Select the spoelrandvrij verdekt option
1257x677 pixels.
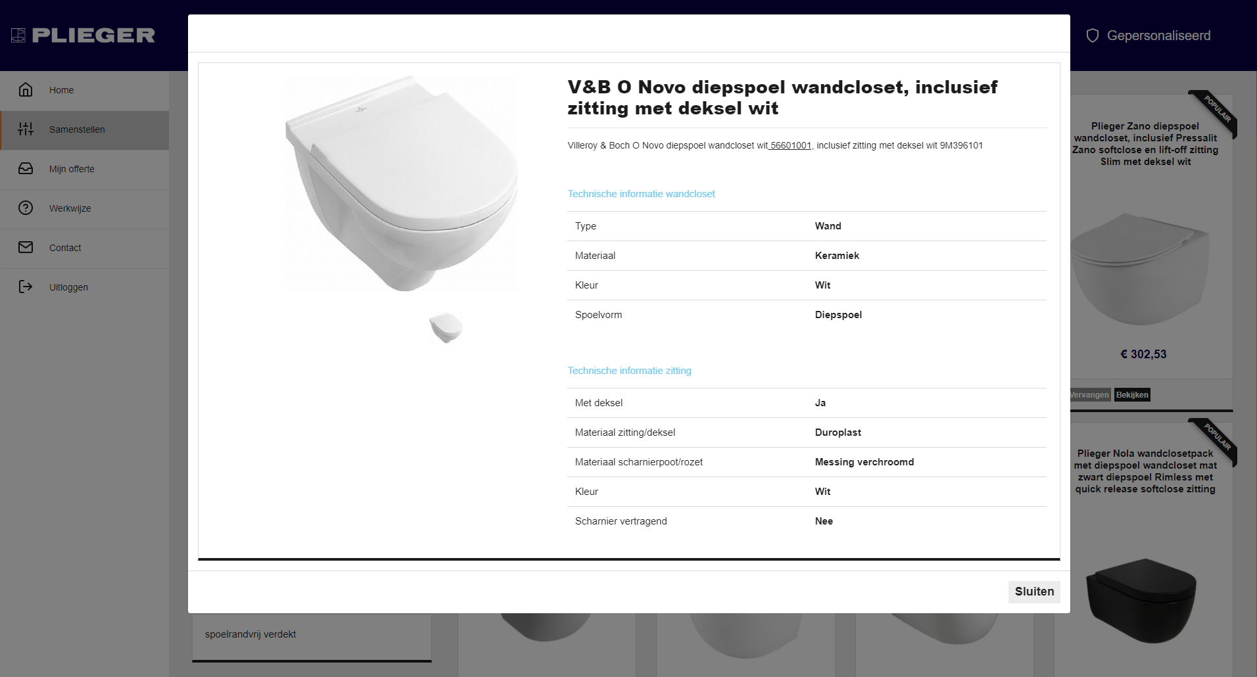(250, 634)
